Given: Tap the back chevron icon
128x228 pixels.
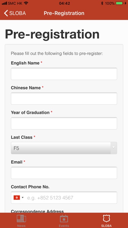Looking at the screenshot, I should 6,13.
